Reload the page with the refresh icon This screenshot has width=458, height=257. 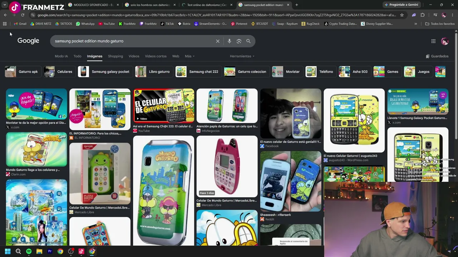click(x=23, y=15)
